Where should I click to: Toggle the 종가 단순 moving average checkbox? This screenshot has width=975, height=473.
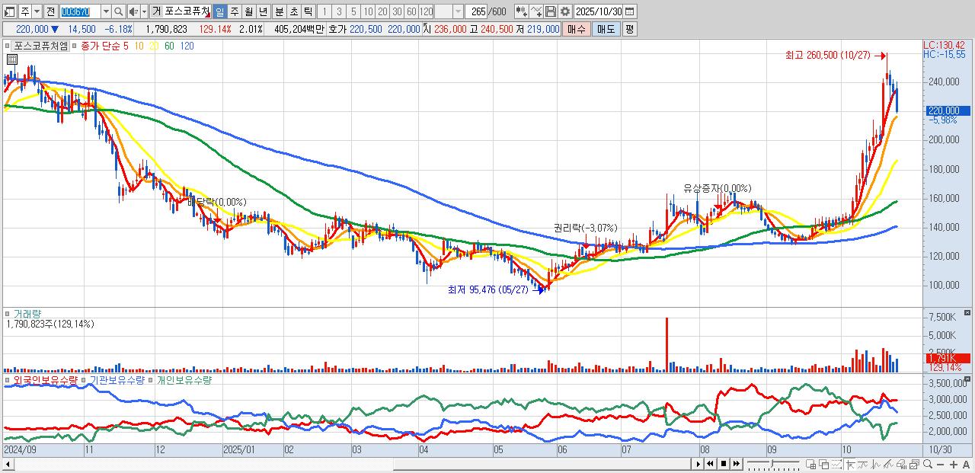click(75, 46)
